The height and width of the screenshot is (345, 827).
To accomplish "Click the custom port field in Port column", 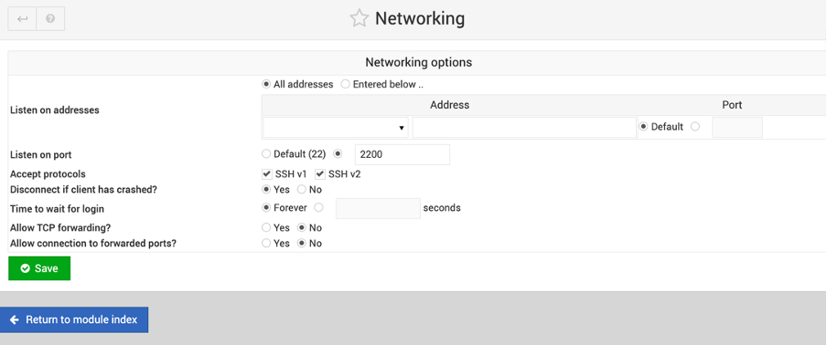I will 737,128.
